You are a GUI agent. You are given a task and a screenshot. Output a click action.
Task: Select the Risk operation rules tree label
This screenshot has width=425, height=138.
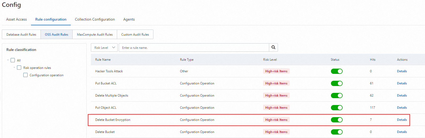(x=37, y=68)
